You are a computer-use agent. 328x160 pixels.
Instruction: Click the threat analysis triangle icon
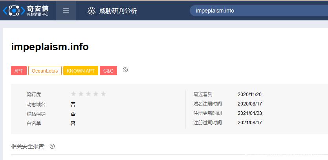91,11
